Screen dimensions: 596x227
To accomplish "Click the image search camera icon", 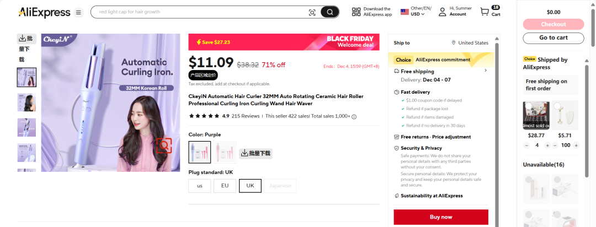I will coord(312,12).
